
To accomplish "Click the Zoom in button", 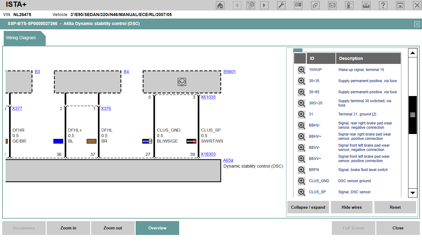I will [x=68, y=228].
